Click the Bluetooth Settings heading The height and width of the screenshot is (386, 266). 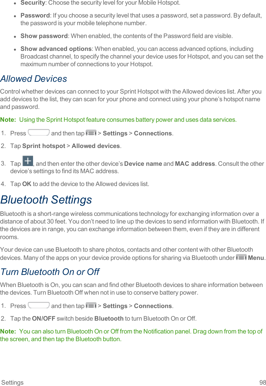(x=46, y=200)
